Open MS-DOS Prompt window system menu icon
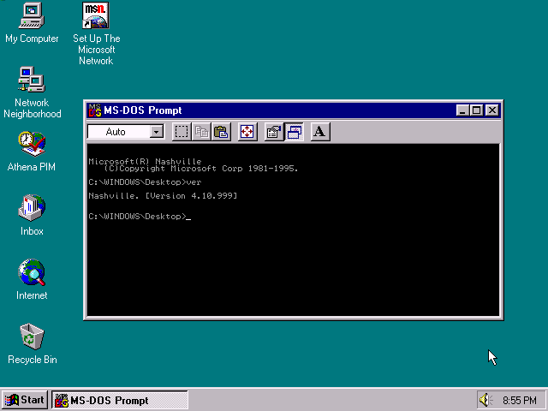 (x=94, y=110)
